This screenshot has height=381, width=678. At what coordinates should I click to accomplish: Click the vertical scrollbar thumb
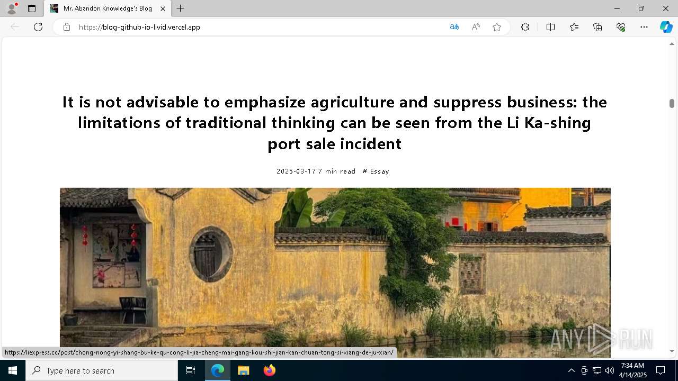(x=672, y=103)
